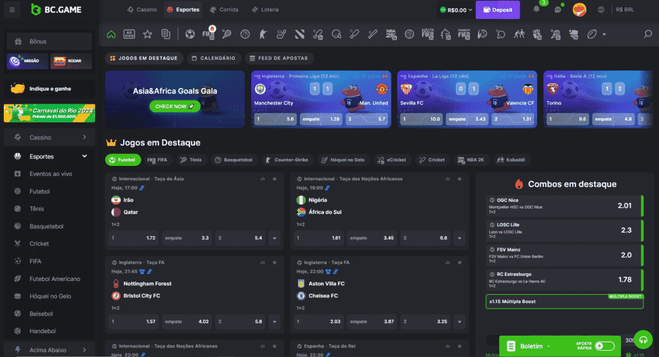The image size is (659, 357).
Task: Change the R$ BRL currency setting
Action: click(x=624, y=9)
